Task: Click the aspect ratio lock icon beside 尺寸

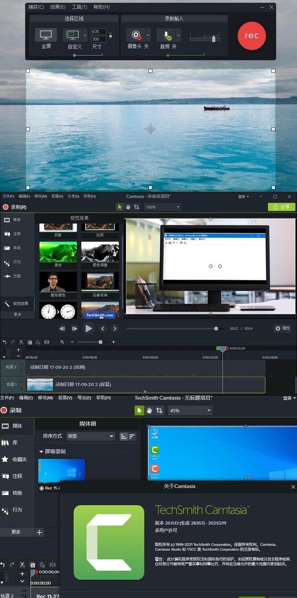Action: click(x=111, y=35)
